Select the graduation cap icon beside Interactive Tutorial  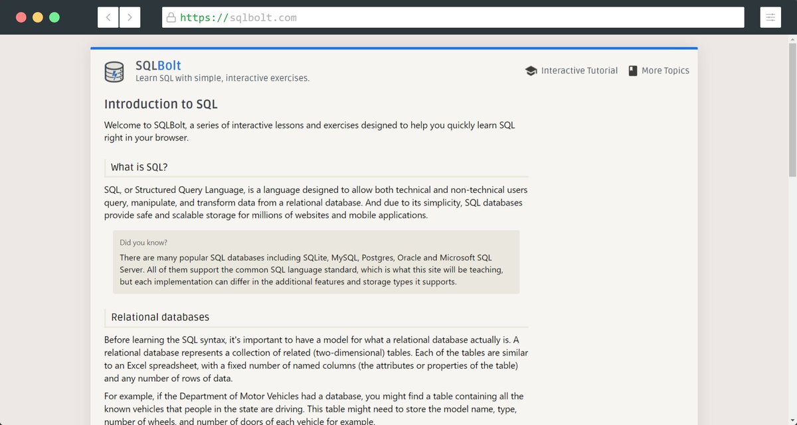[x=531, y=70]
